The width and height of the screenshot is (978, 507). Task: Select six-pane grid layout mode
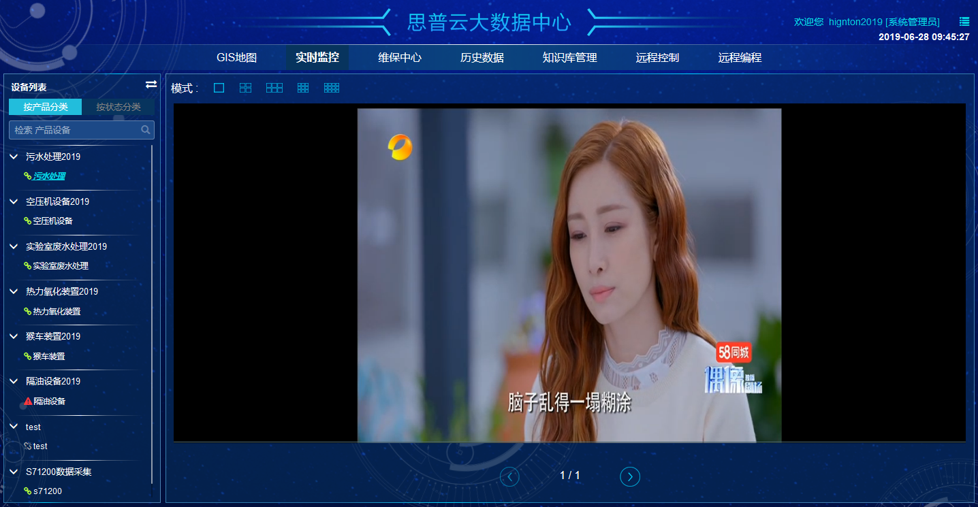click(274, 88)
